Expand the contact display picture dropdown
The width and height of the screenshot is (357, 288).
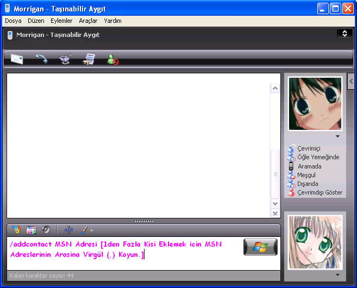coord(337,136)
